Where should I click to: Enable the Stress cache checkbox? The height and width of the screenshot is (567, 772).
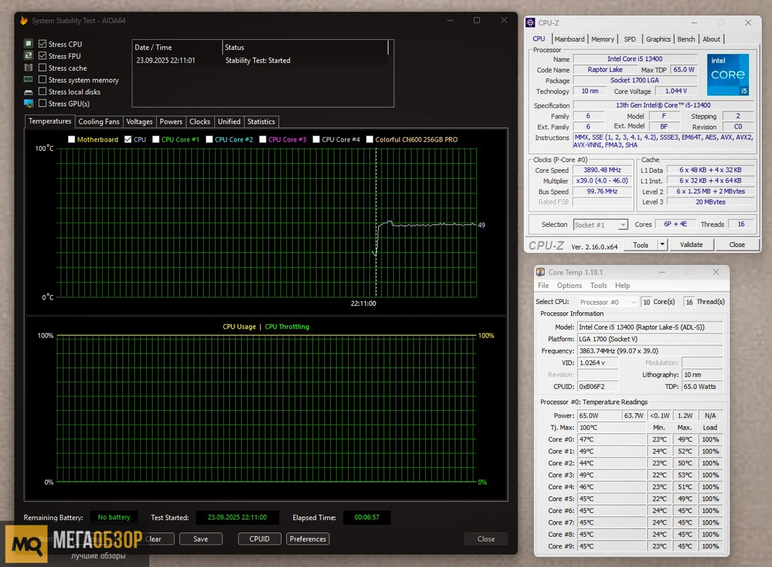click(x=42, y=67)
